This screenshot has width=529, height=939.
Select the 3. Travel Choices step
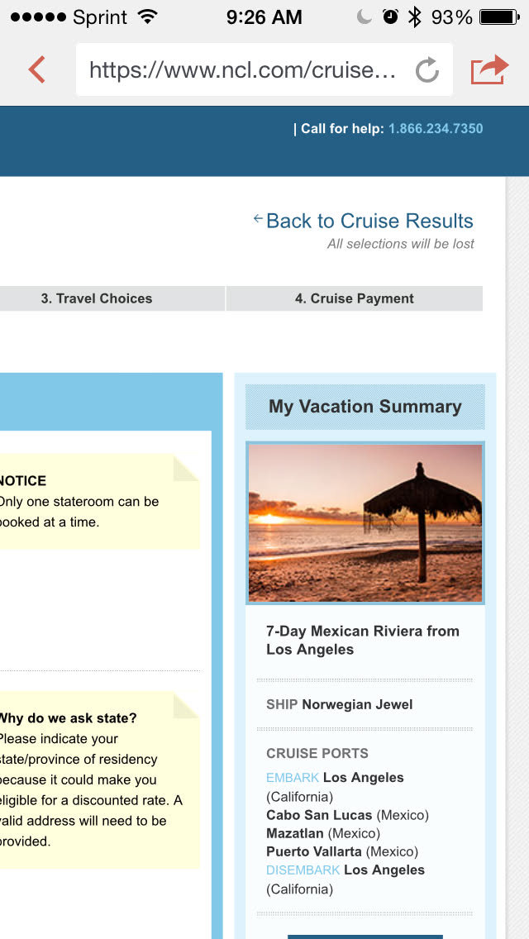pos(97,298)
